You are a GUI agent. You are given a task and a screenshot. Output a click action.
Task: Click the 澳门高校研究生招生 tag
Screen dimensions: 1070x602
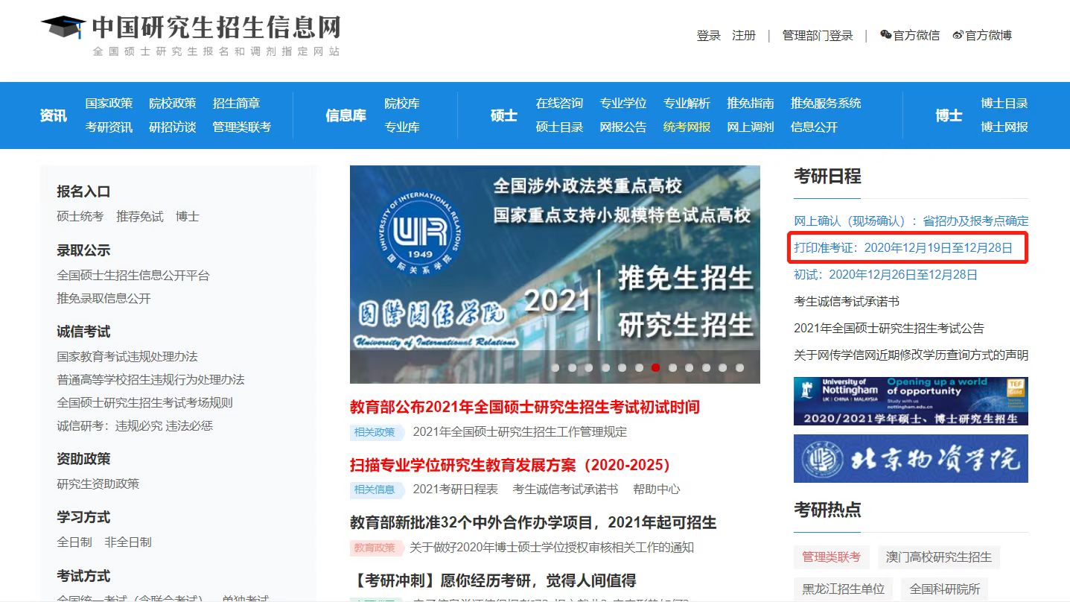[938, 557]
